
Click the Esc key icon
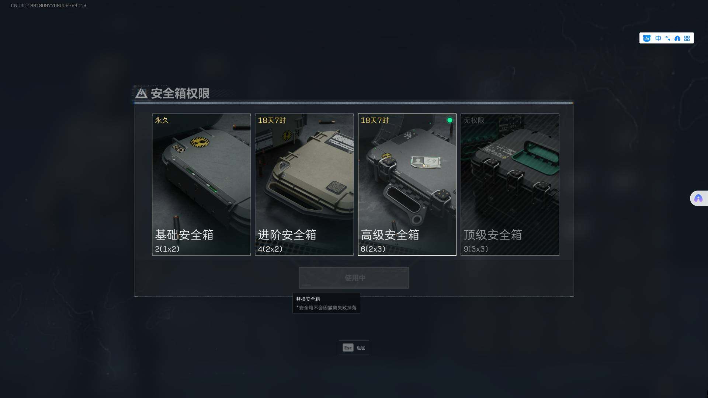tap(348, 348)
